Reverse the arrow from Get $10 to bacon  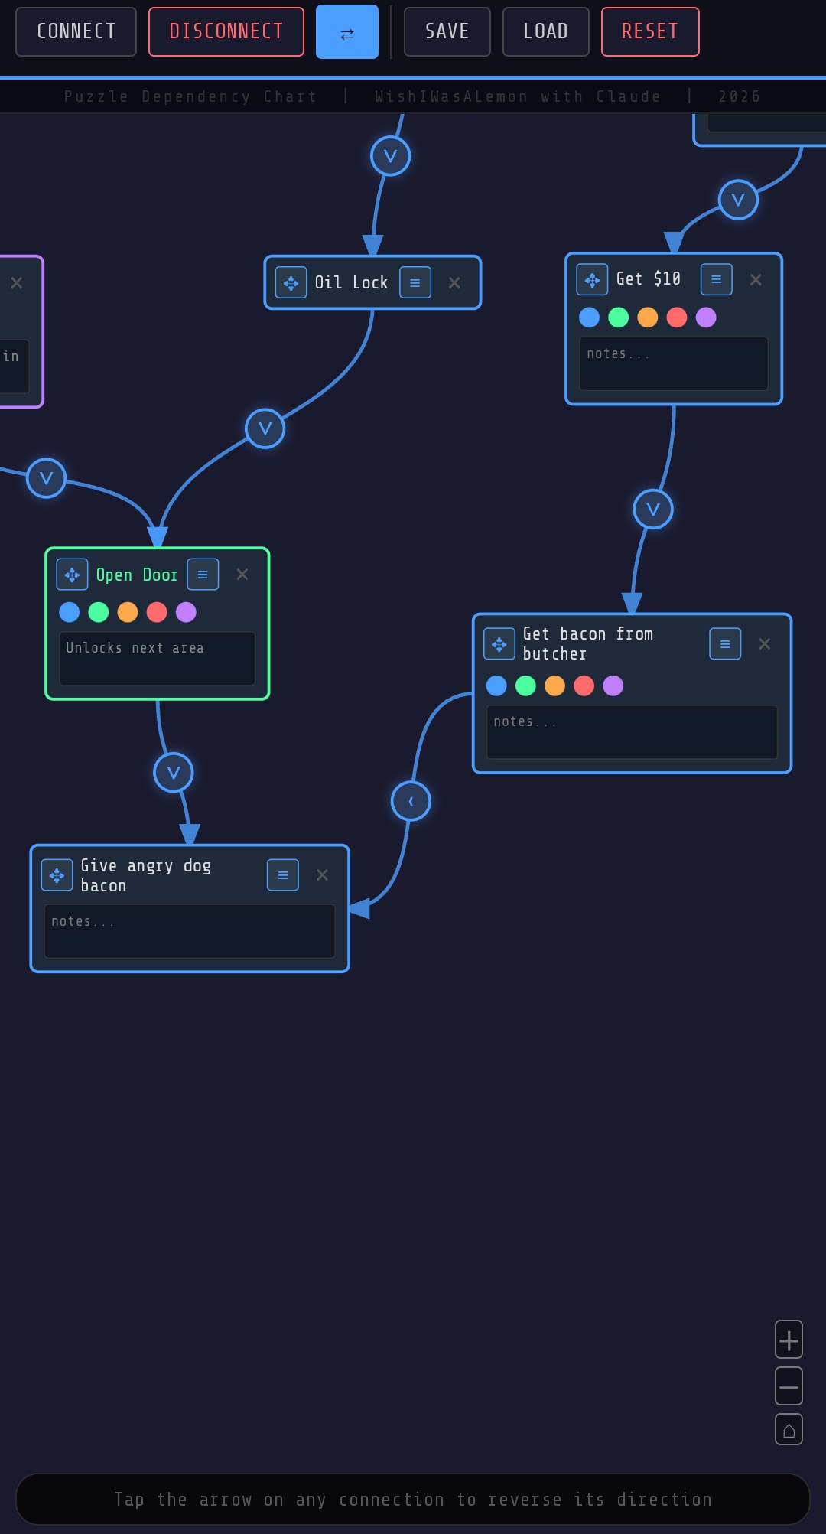653,510
